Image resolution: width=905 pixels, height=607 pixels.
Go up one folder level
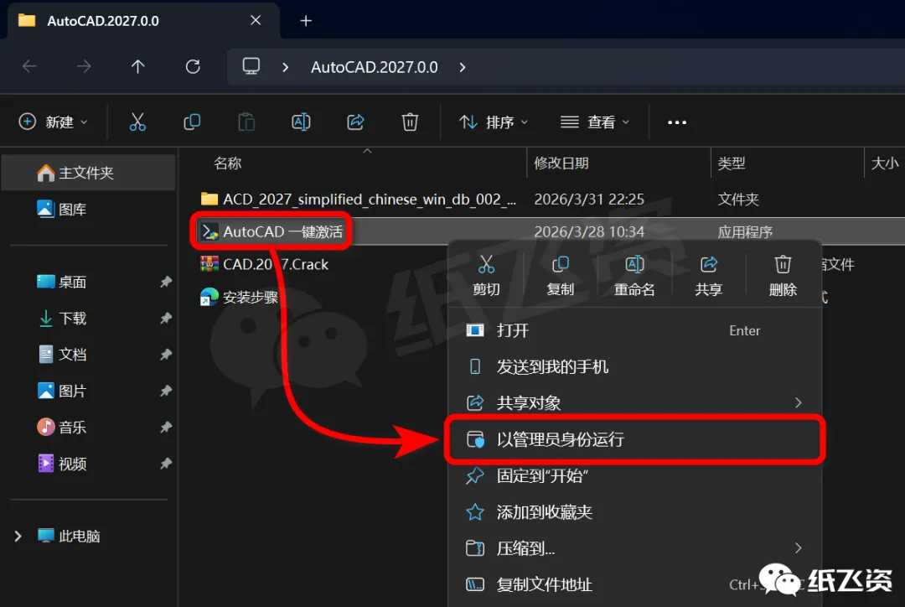[x=137, y=67]
